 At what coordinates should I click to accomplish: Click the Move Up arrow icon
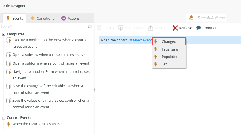pyautogui.click(x=151, y=28)
